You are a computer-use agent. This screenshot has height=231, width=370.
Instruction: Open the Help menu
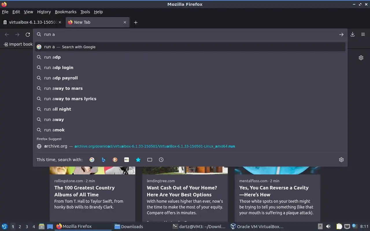click(98, 12)
